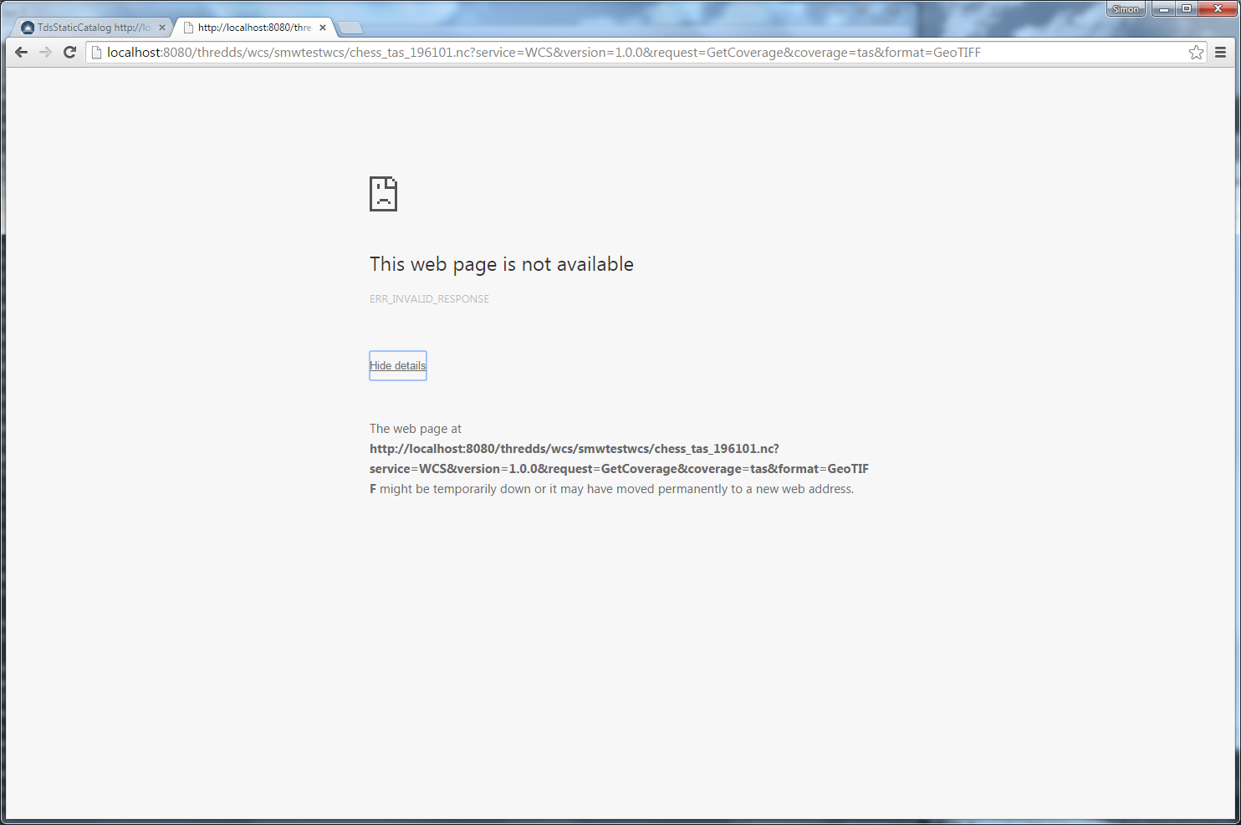Maximize the Chrome window
Screen dimensions: 1241x825
pos(1187,9)
